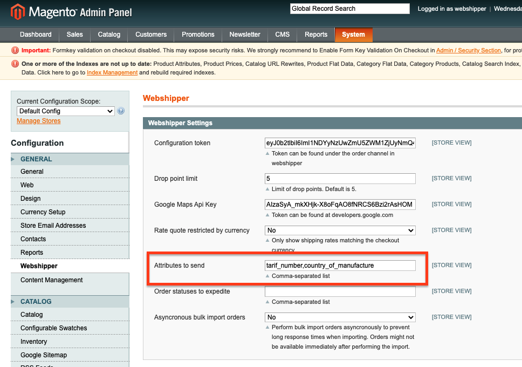Follow the Index Management link
The image size is (522, 367).
(x=112, y=72)
